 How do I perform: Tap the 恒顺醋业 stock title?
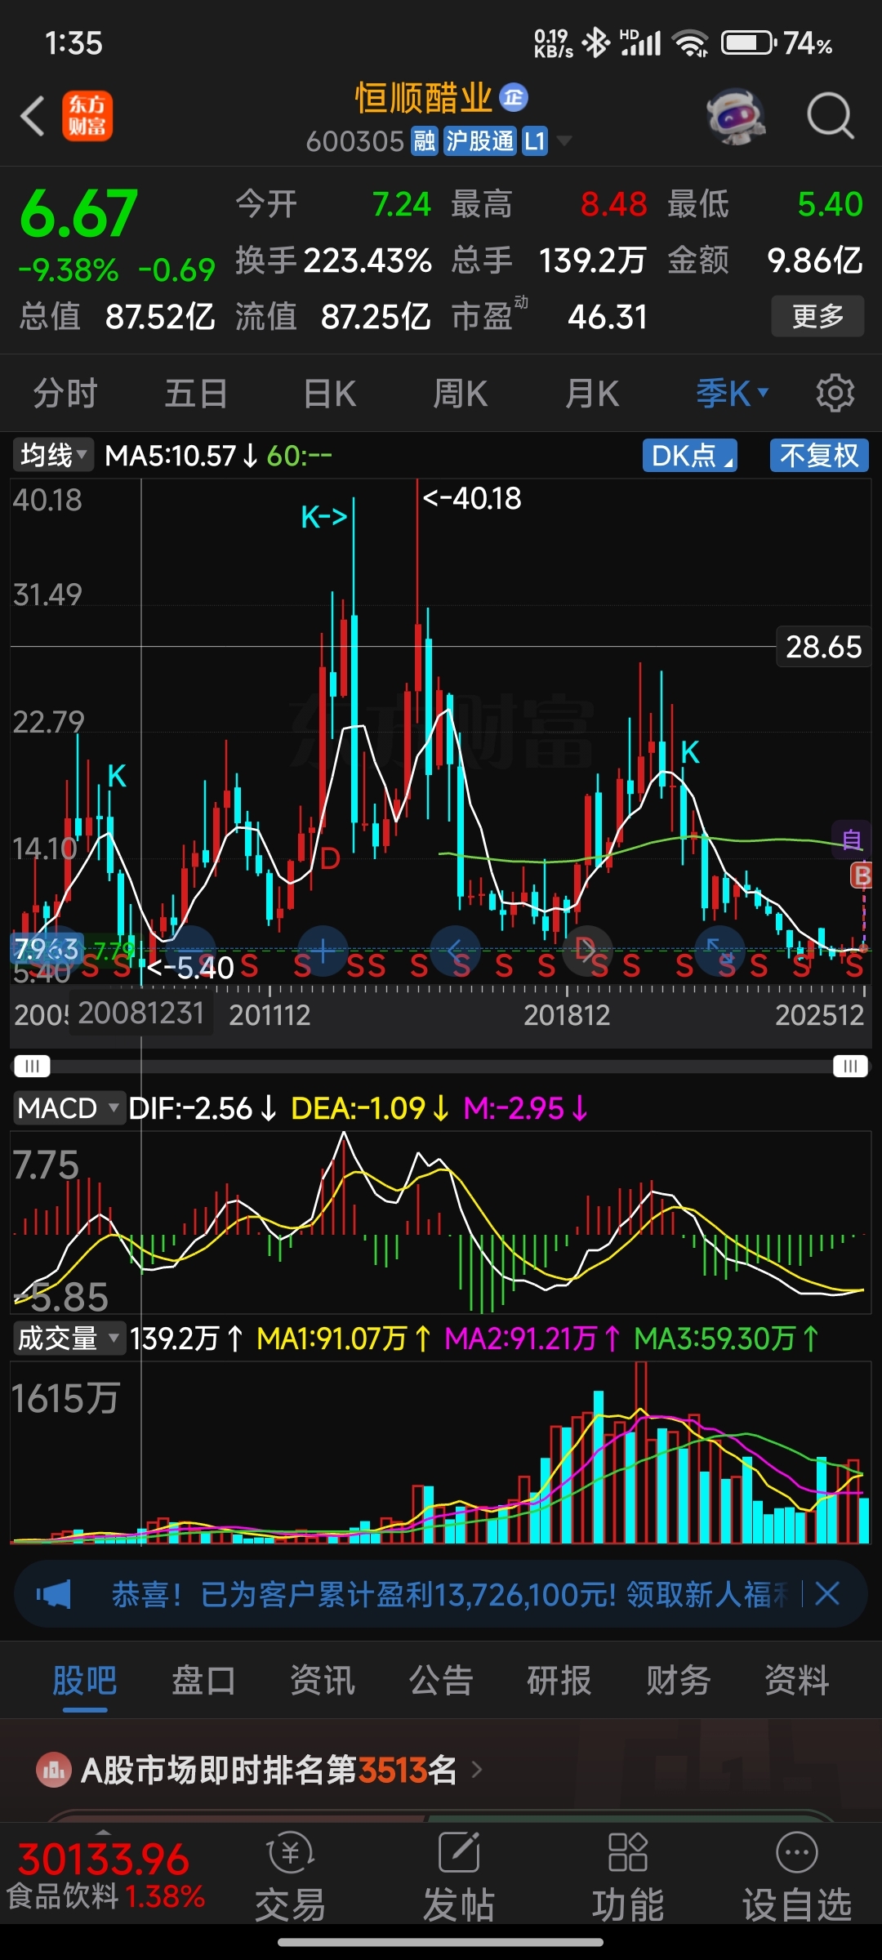pos(424,98)
